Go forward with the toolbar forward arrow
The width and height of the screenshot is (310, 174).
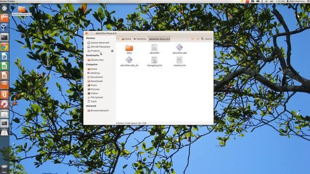(197, 39)
